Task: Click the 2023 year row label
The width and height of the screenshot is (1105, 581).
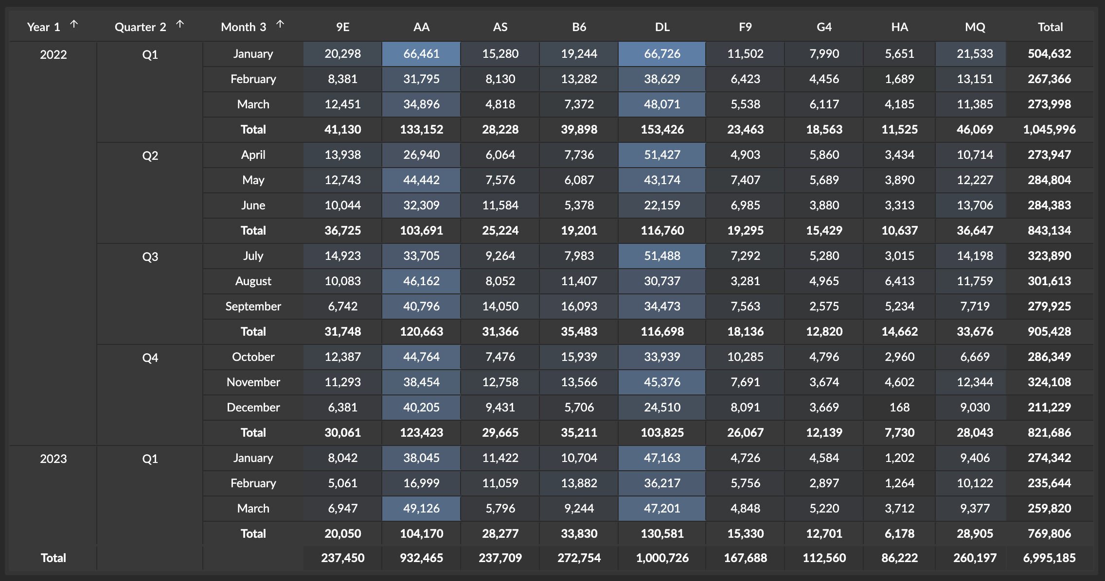Action: point(53,459)
